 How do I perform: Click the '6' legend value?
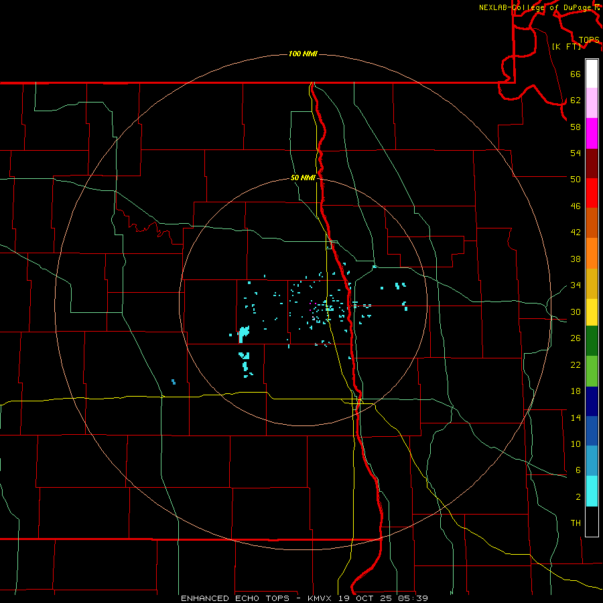click(578, 470)
